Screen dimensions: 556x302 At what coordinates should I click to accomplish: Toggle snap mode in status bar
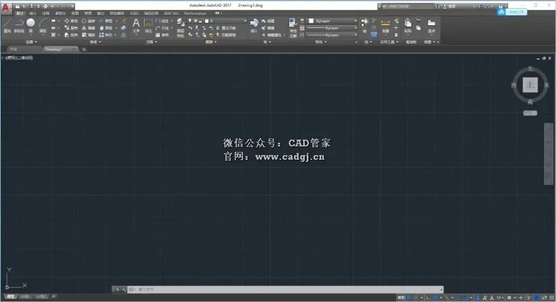click(416, 297)
